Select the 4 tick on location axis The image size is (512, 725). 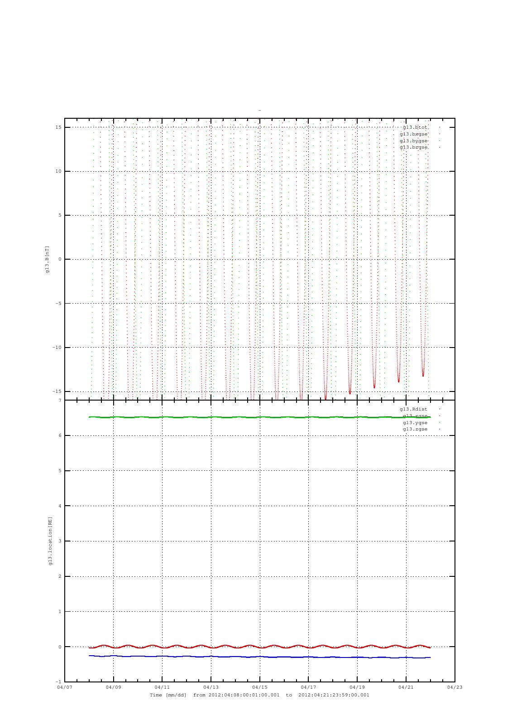pyautogui.click(x=59, y=506)
